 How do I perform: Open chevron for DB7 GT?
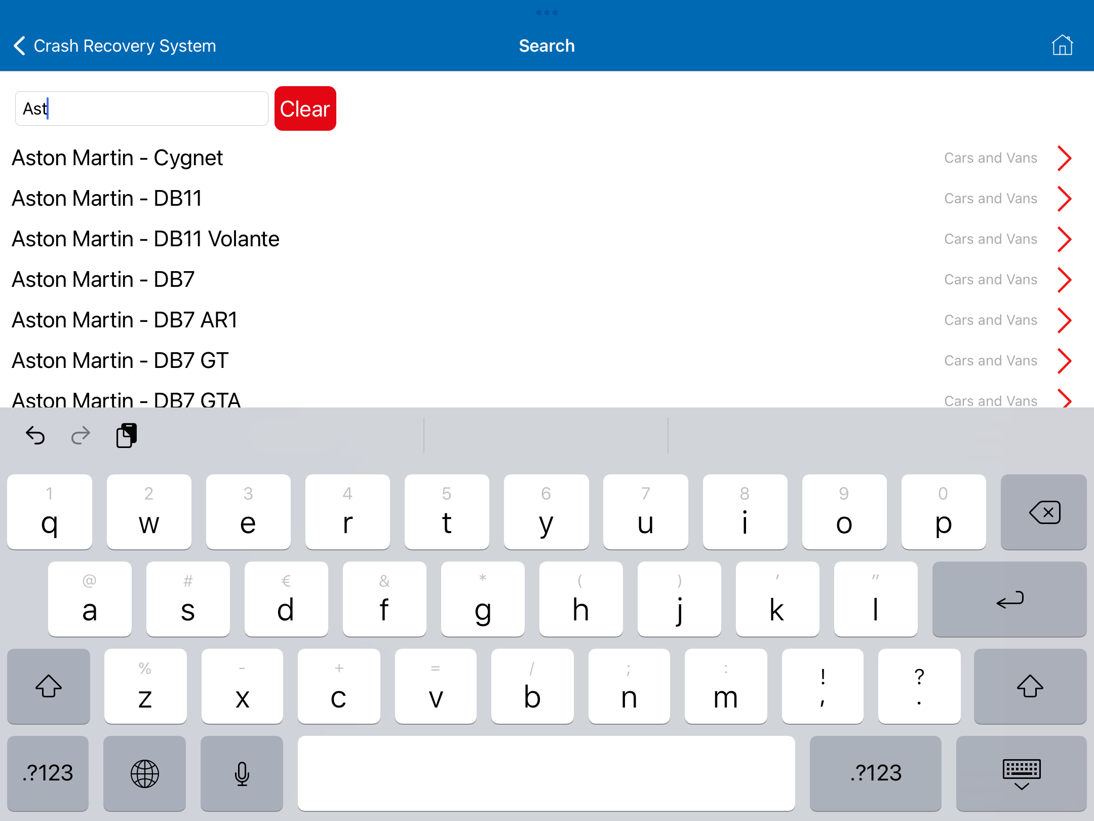(1065, 361)
